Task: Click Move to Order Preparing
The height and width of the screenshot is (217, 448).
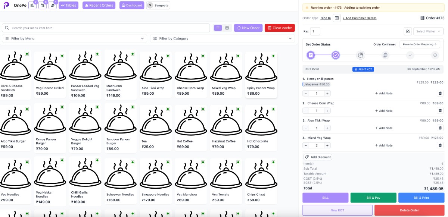Action: point(420,44)
